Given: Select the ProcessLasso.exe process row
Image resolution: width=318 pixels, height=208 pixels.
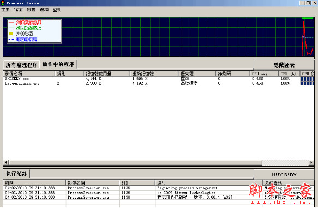Looking at the screenshot, I should point(159,83).
